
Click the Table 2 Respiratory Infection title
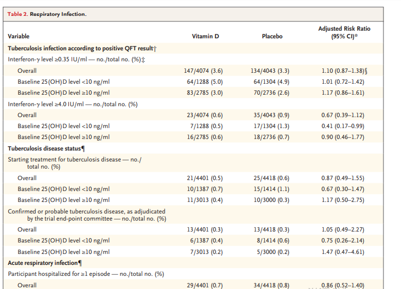tap(47, 14)
